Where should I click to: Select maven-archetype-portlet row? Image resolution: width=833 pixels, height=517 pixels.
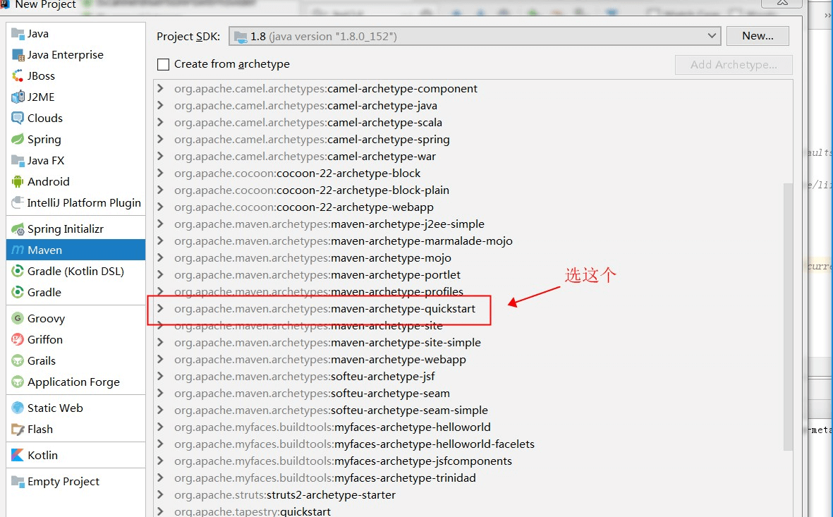coord(470,275)
